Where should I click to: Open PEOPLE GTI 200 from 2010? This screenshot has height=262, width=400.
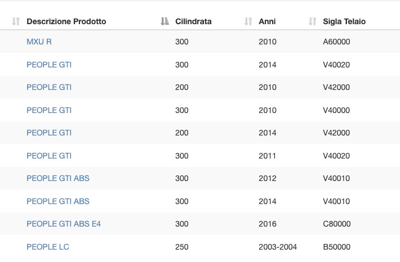[49, 87]
